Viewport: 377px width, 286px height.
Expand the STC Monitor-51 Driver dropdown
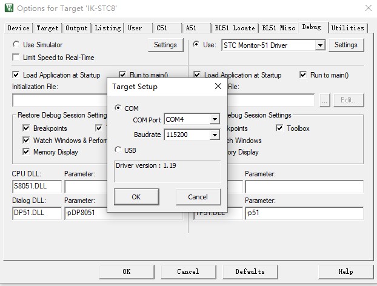click(x=320, y=45)
